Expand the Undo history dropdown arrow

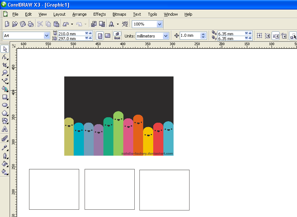pyautogui.click(x=72, y=24)
